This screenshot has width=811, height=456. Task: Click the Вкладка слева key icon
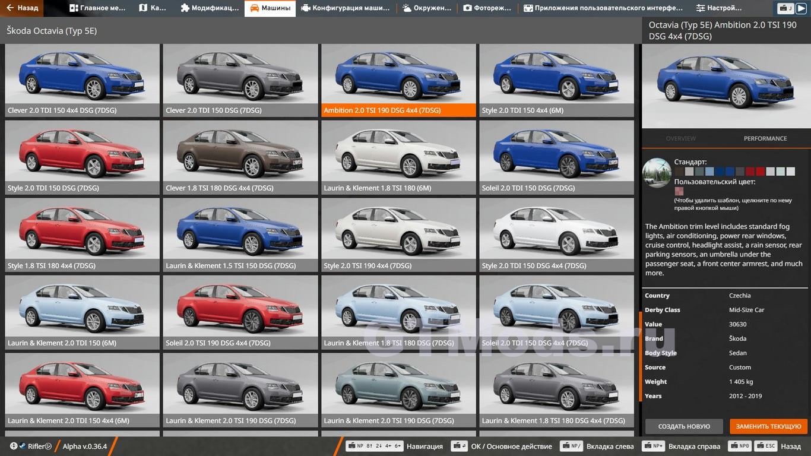tap(572, 446)
